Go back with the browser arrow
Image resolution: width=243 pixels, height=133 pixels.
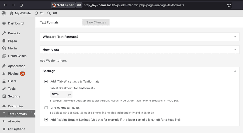point(5,5)
